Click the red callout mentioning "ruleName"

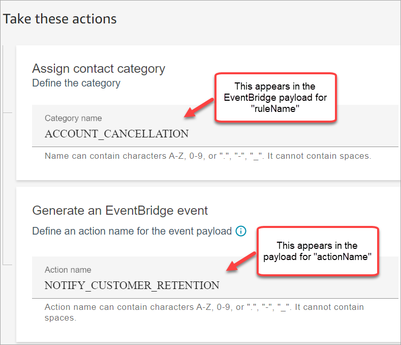click(x=276, y=97)
